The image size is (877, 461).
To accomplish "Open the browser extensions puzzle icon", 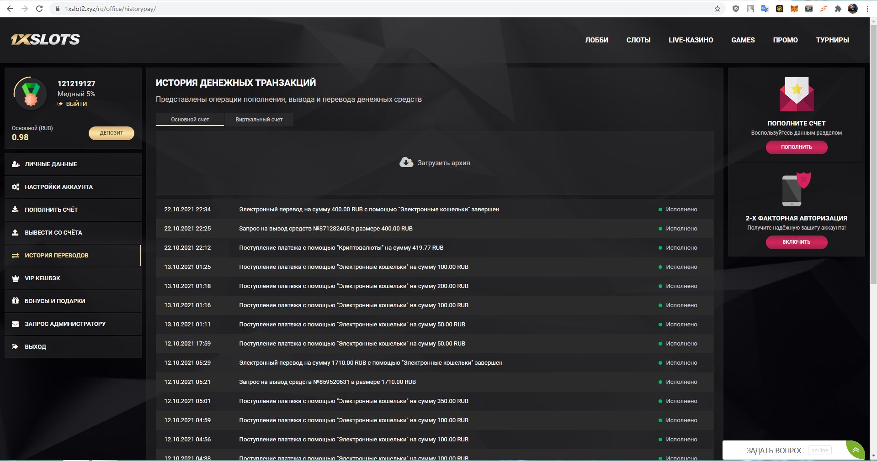I will click(838, 9).
